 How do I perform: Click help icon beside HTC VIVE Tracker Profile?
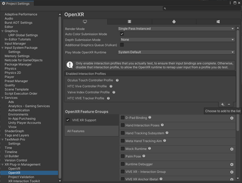coord(108,98)
